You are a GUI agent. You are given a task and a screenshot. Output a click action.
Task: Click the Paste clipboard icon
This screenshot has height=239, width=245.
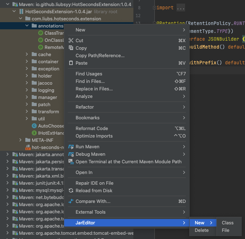point(71,63)
